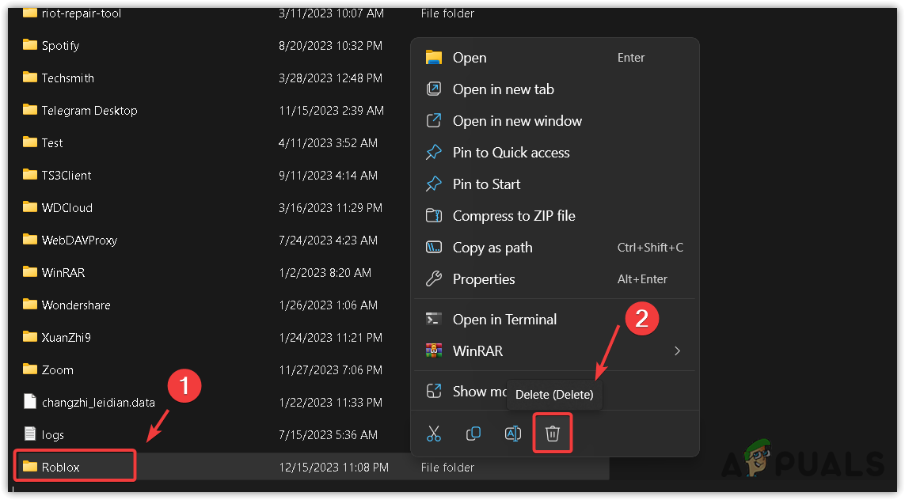Click the Delete trash can icon

553,434
